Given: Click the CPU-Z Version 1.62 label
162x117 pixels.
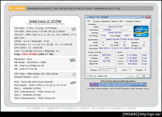Looking at the screenshot, I should [97, 76].
